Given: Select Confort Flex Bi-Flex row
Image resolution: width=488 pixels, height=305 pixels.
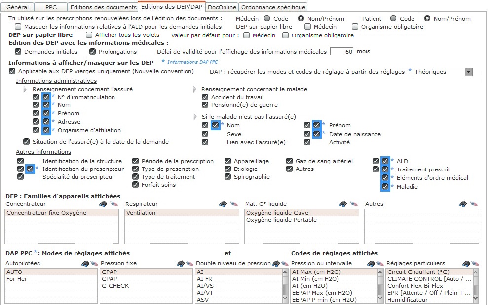Looking at the screenshot, I should pos(429,286).
